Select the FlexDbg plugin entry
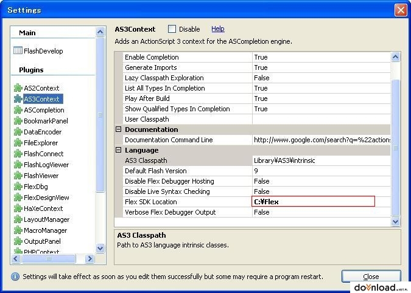411x293 pixels. coord(36,187)
